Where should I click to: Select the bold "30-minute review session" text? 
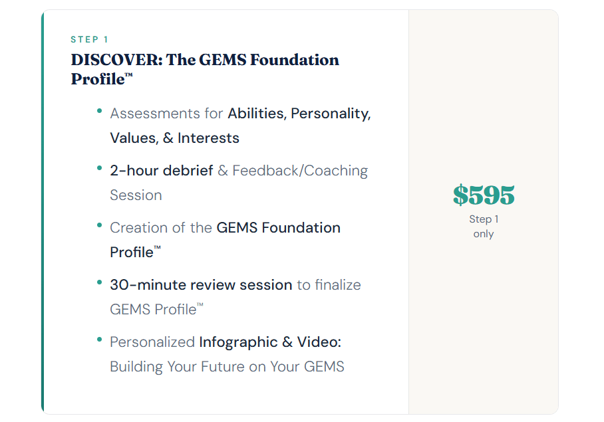(201, 285)
